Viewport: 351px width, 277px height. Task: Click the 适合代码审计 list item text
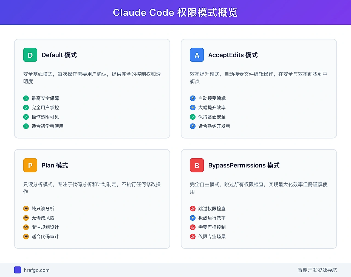click(45, 237)
